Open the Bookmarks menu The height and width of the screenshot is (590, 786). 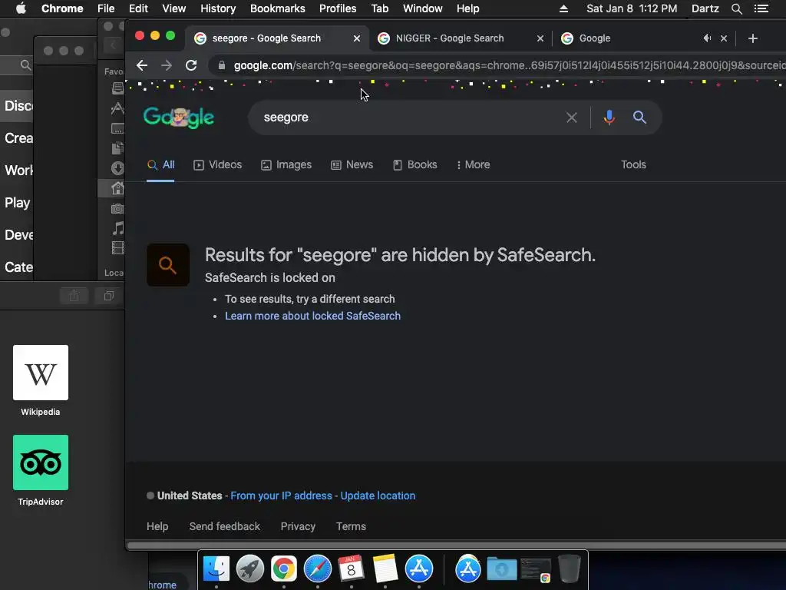[277, 8]
